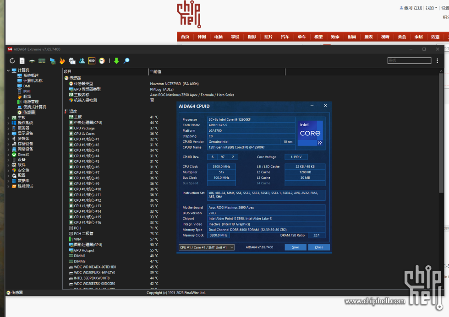This screenshot has height=317, width=449.
Task: Select 超频 overclock tree item
Action: coord(27,97)
